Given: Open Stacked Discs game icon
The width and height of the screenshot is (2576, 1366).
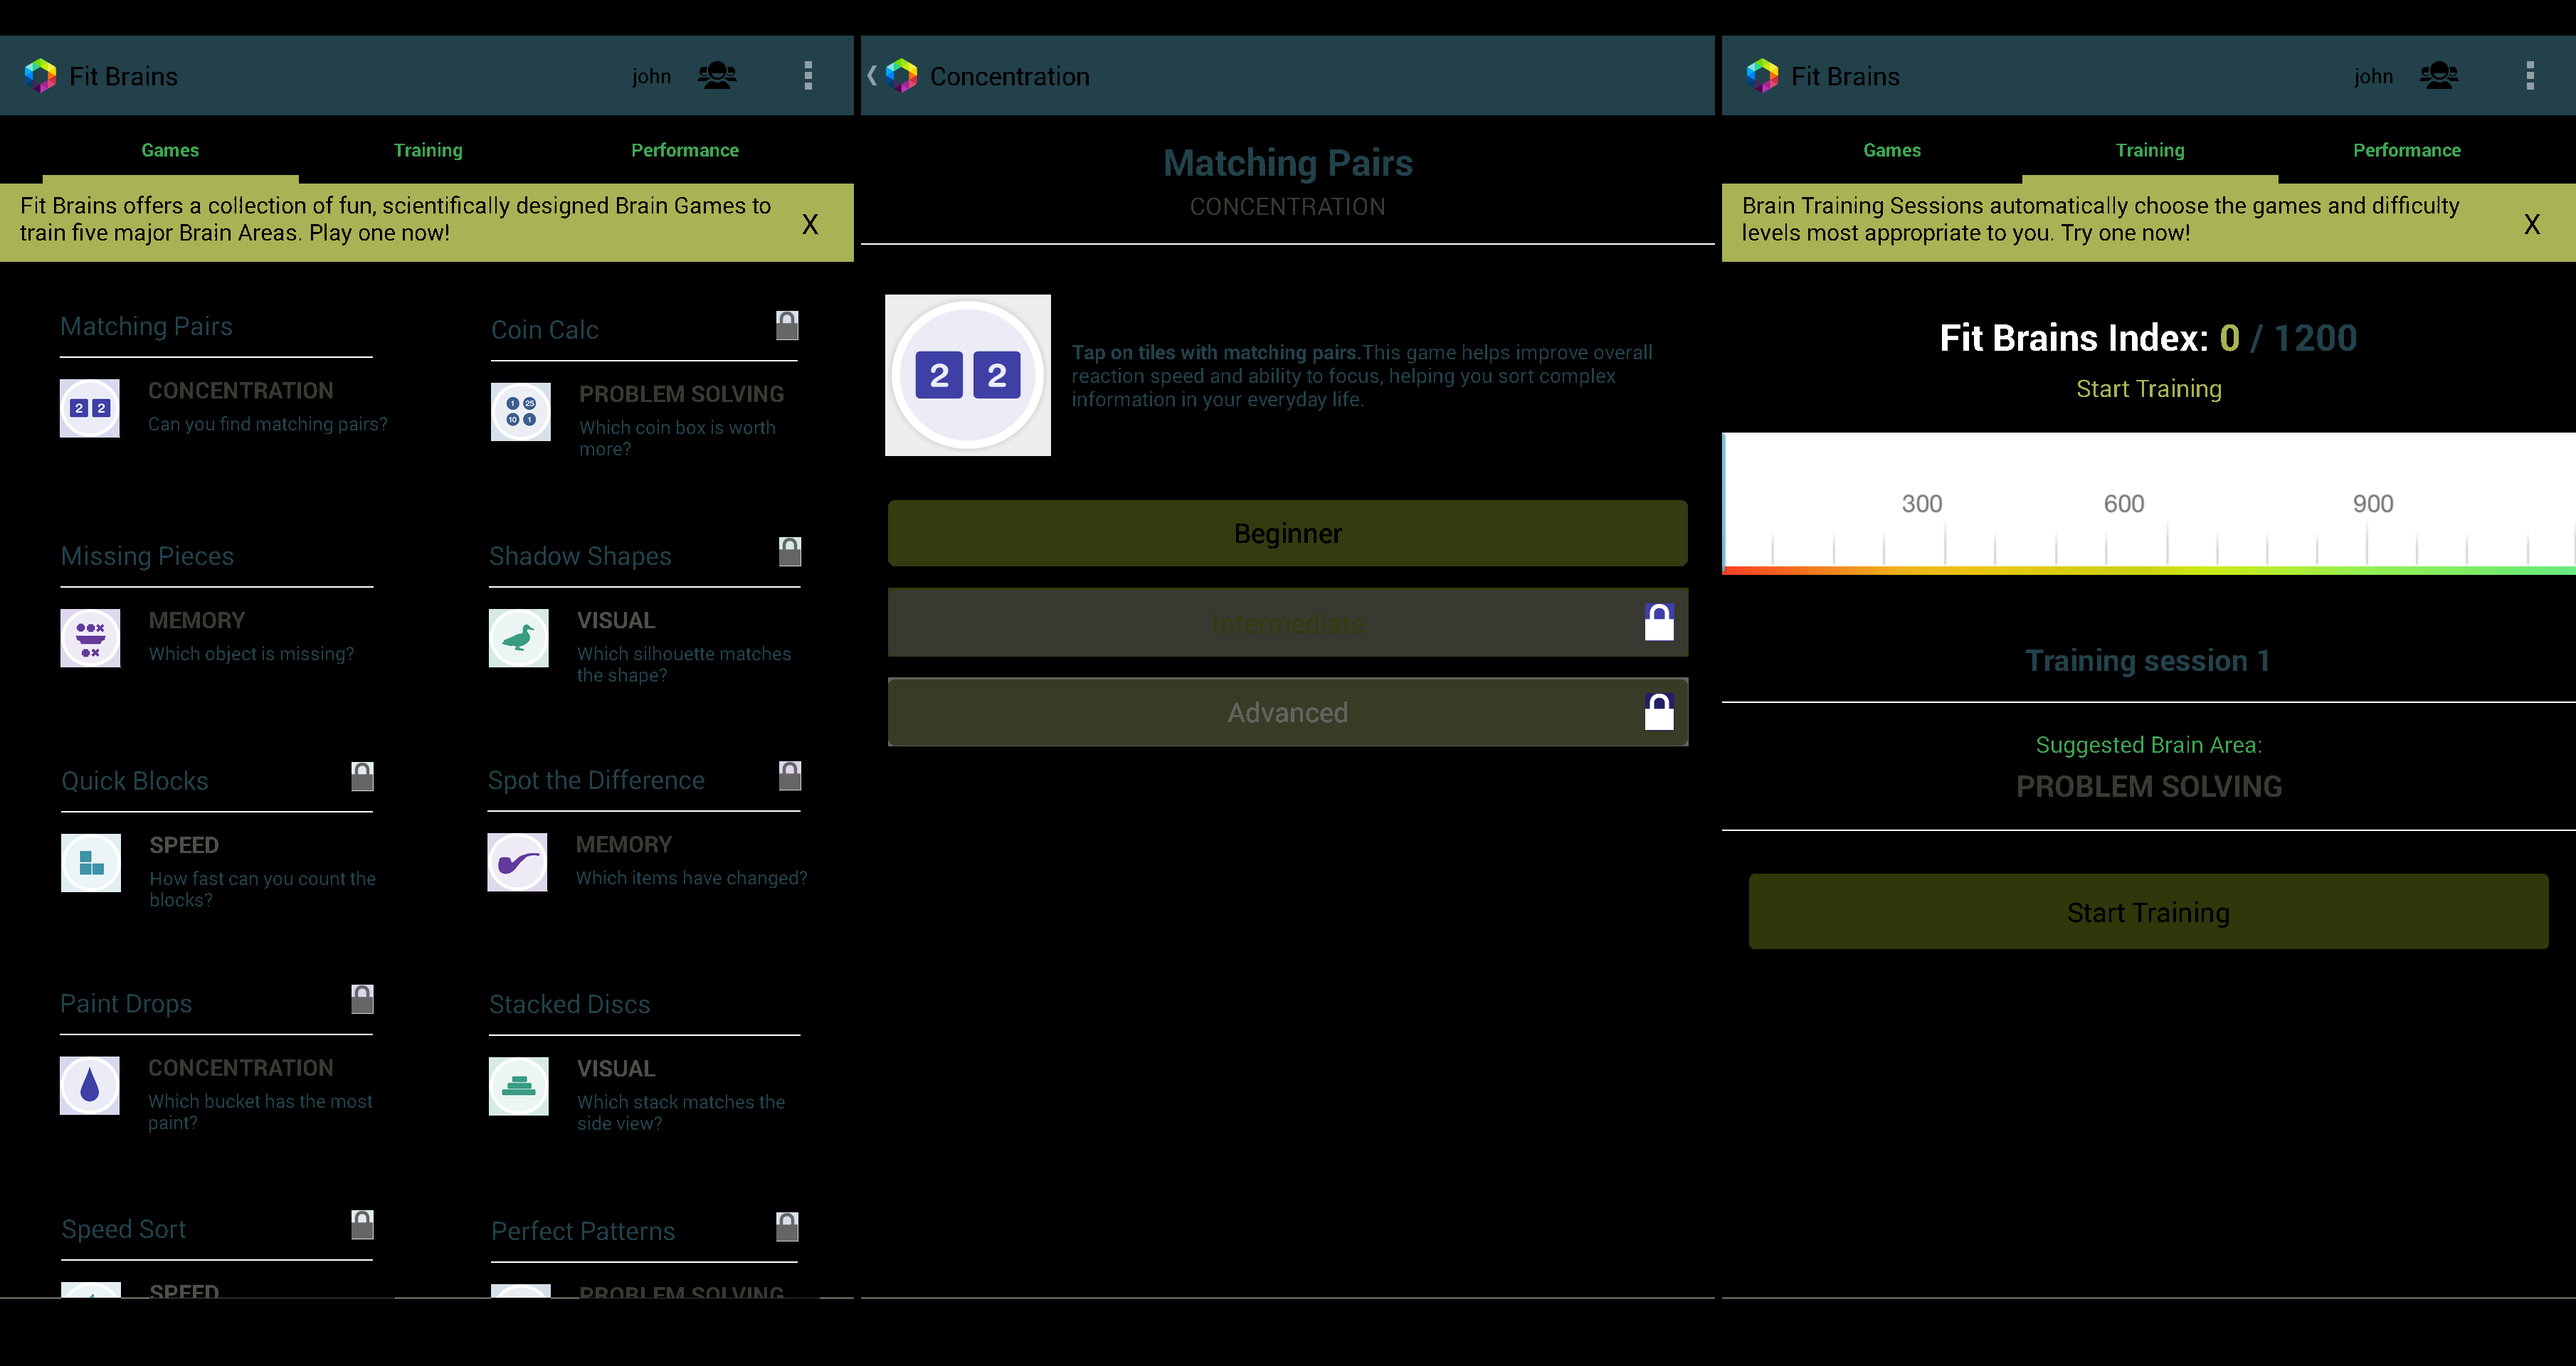Looking at the screenshot, I should point(519,1086).
